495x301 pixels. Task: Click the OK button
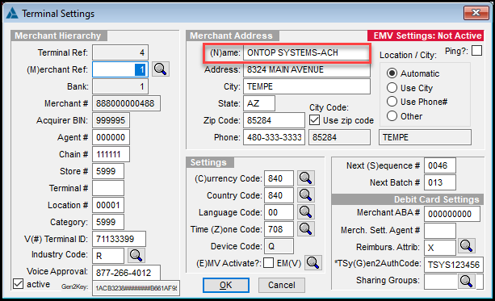coord(226,285)
